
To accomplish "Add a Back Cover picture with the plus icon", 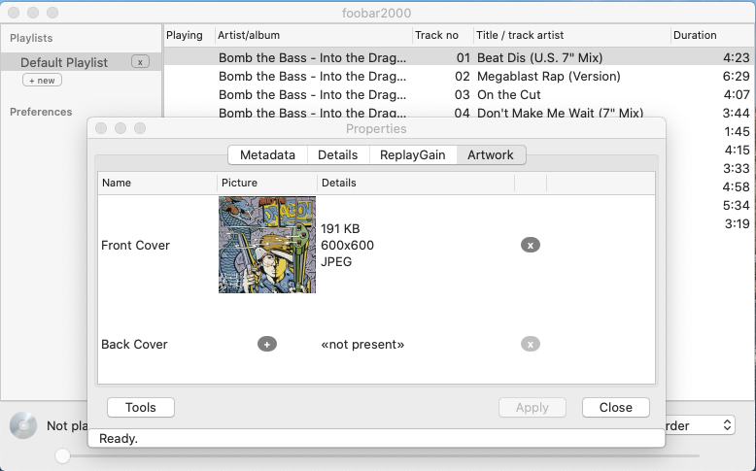I will click(267, 344).
